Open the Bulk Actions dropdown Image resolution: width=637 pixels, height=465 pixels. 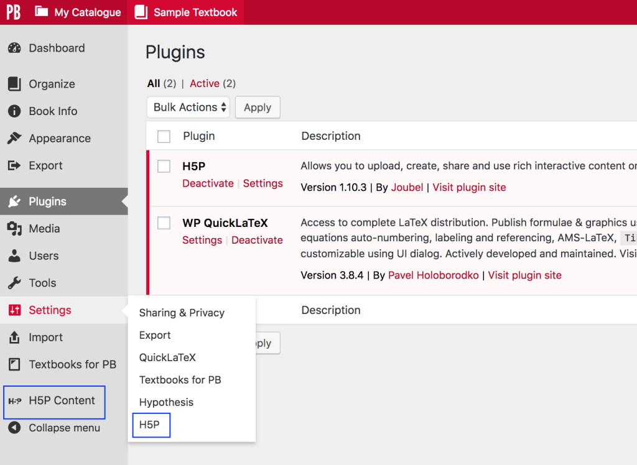point(188,108)
